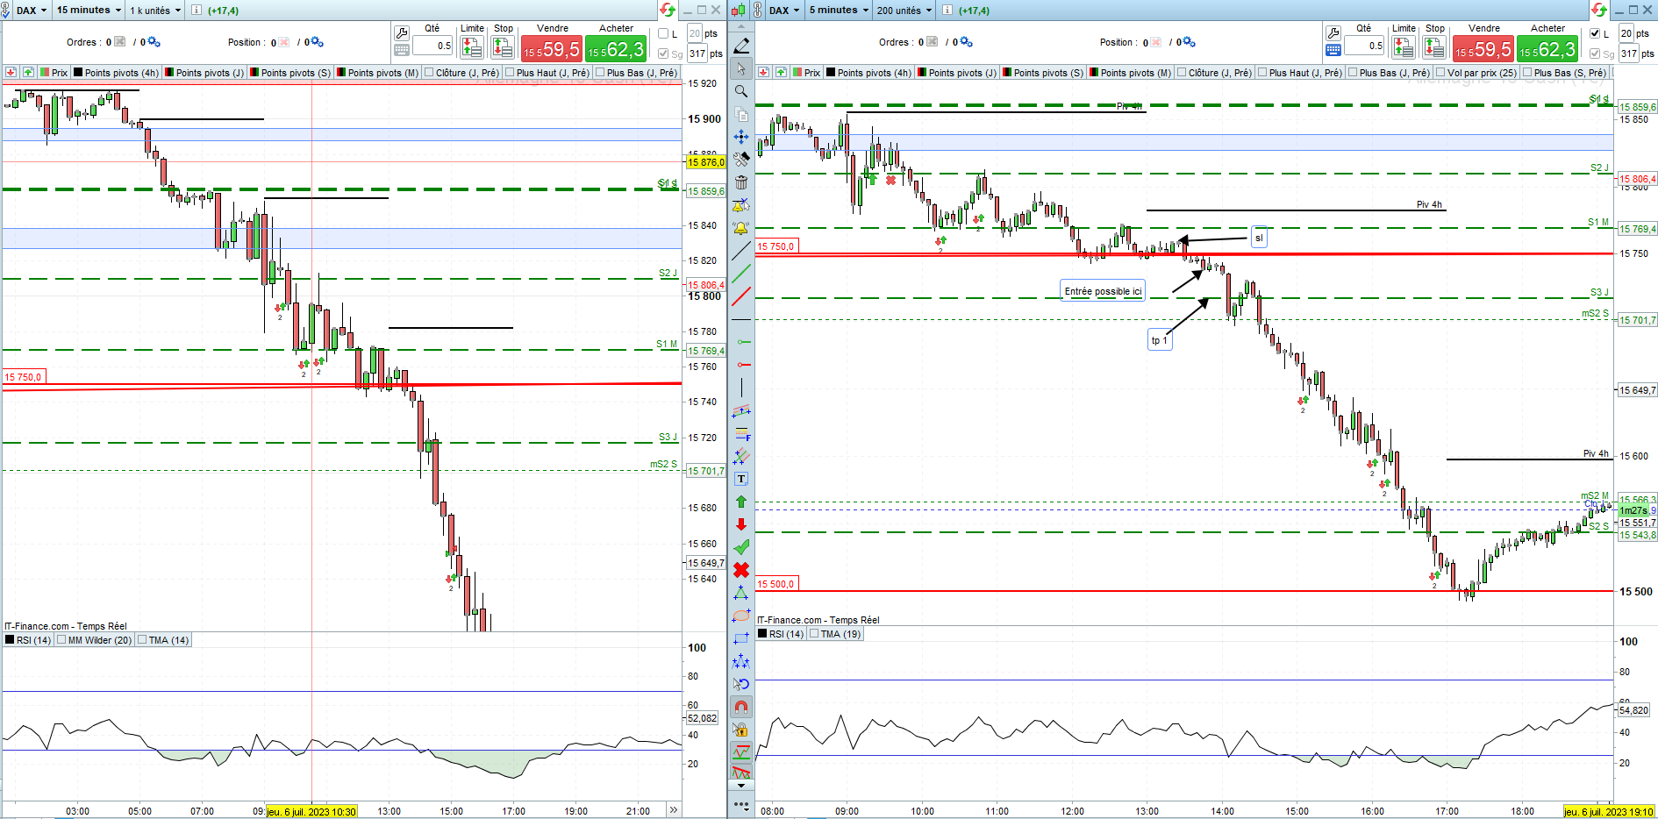Open the info icon in left chart header

click(x=196, y=11)
